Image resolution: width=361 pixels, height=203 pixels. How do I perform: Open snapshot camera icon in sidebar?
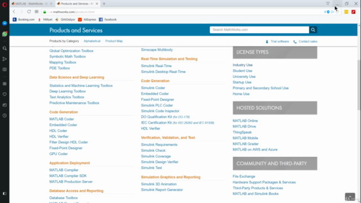click(5, 69)
